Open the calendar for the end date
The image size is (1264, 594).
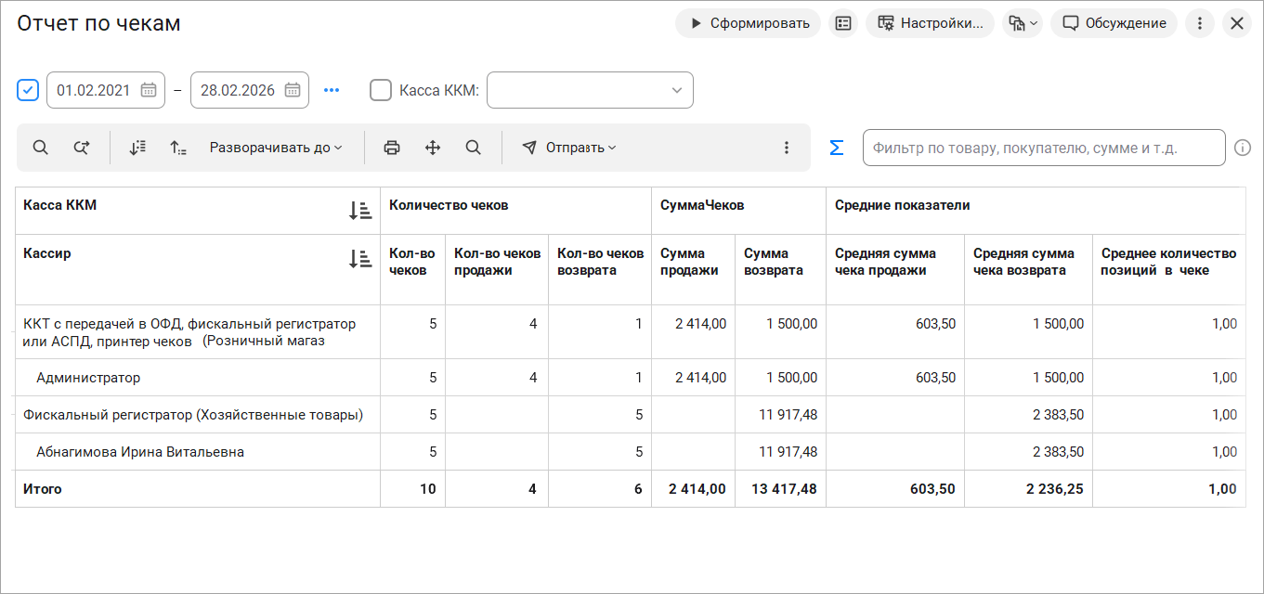pyautogui.click(x=293, y=90)
